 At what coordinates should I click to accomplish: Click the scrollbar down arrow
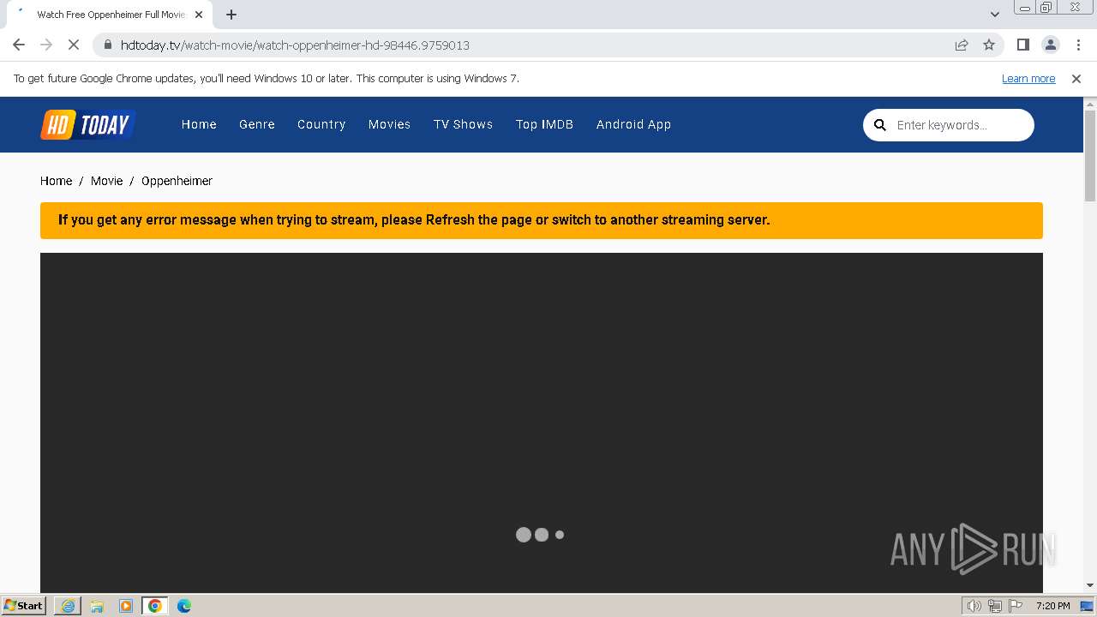[1090, 585]
